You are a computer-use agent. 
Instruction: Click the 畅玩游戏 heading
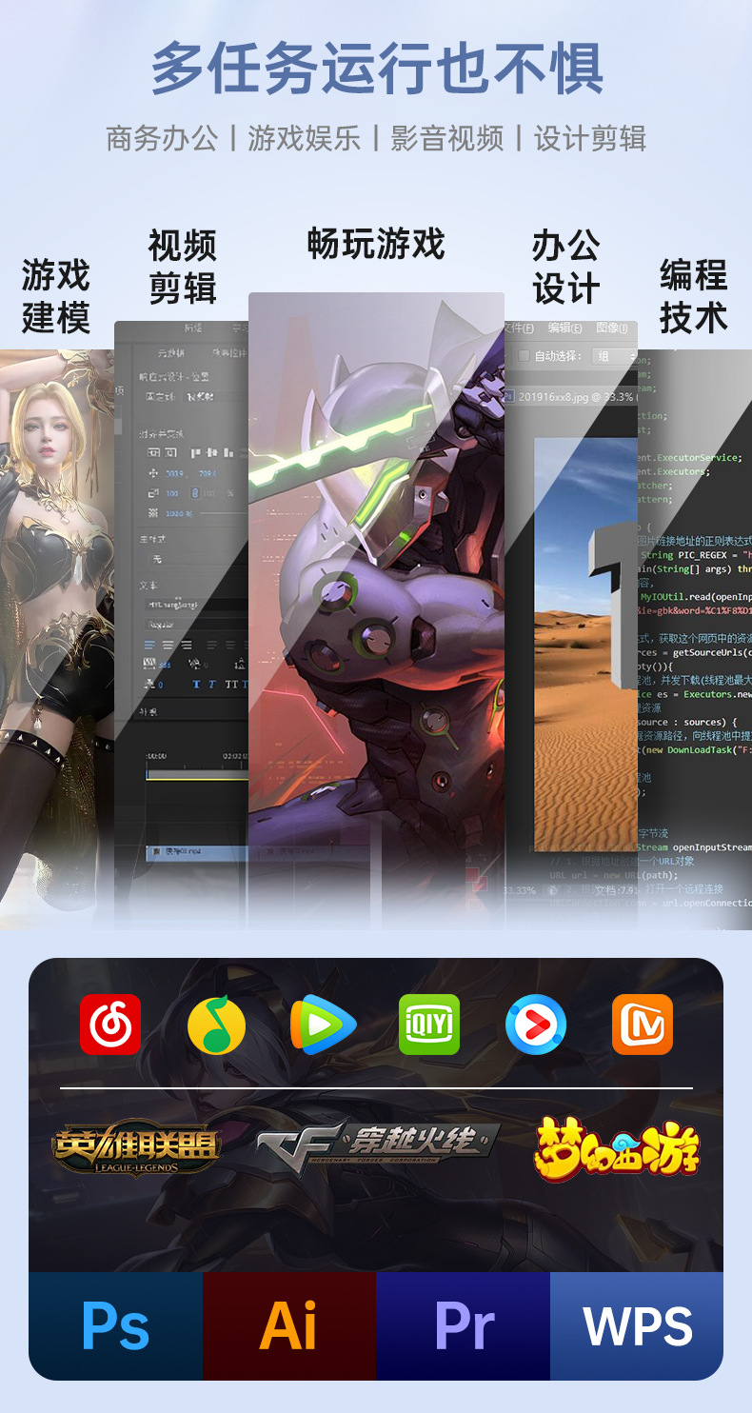tap(376, 245)
